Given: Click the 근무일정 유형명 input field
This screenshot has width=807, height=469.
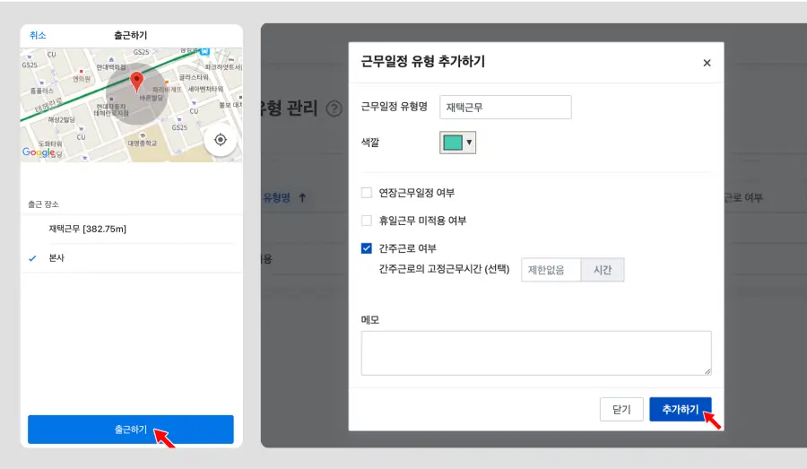Looking at the screenshot, I should coord(506,107).
